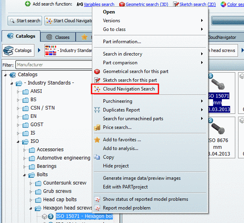The width and height of the screenshot is (244, 223).
Task: Click the Catalogs breadcrumb button
Action: (18, 50)
